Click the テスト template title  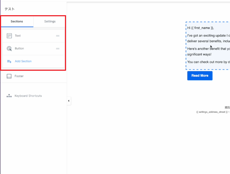pos(10,9)
